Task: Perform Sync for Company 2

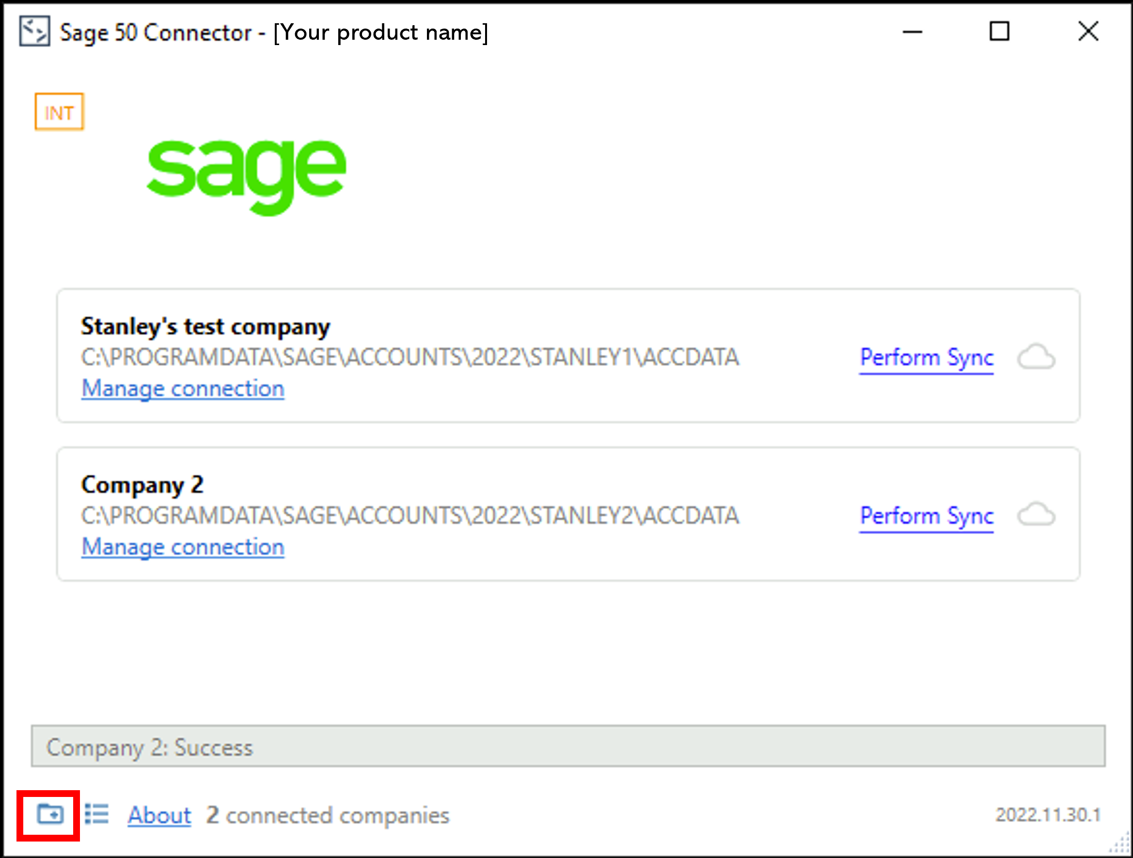Action: coord(926,516)
